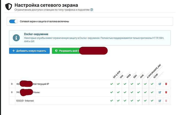
Task: Click the shield icon beside the page title
Action: 8,7
